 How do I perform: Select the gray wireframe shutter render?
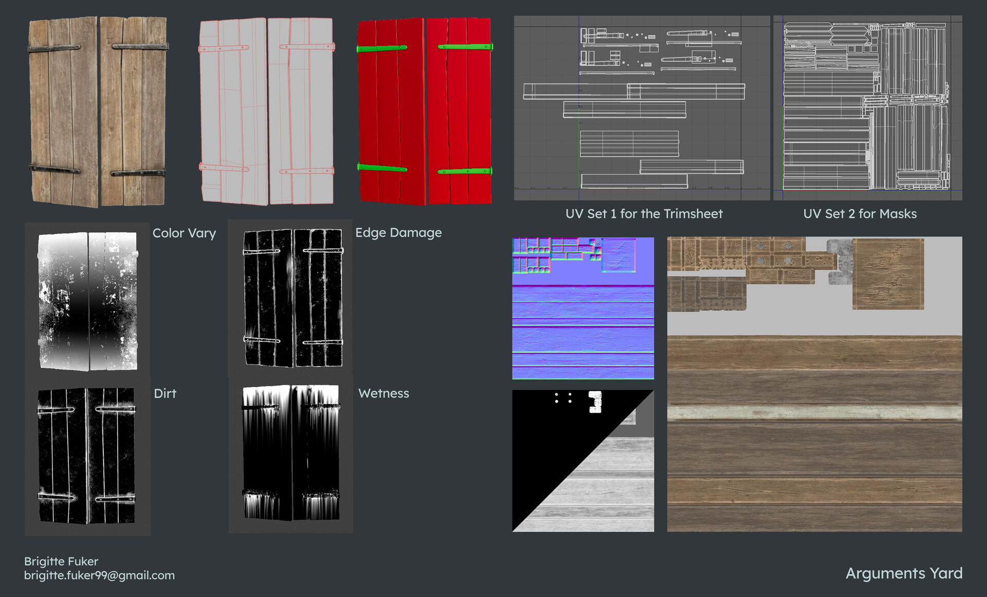coord(266,111)
